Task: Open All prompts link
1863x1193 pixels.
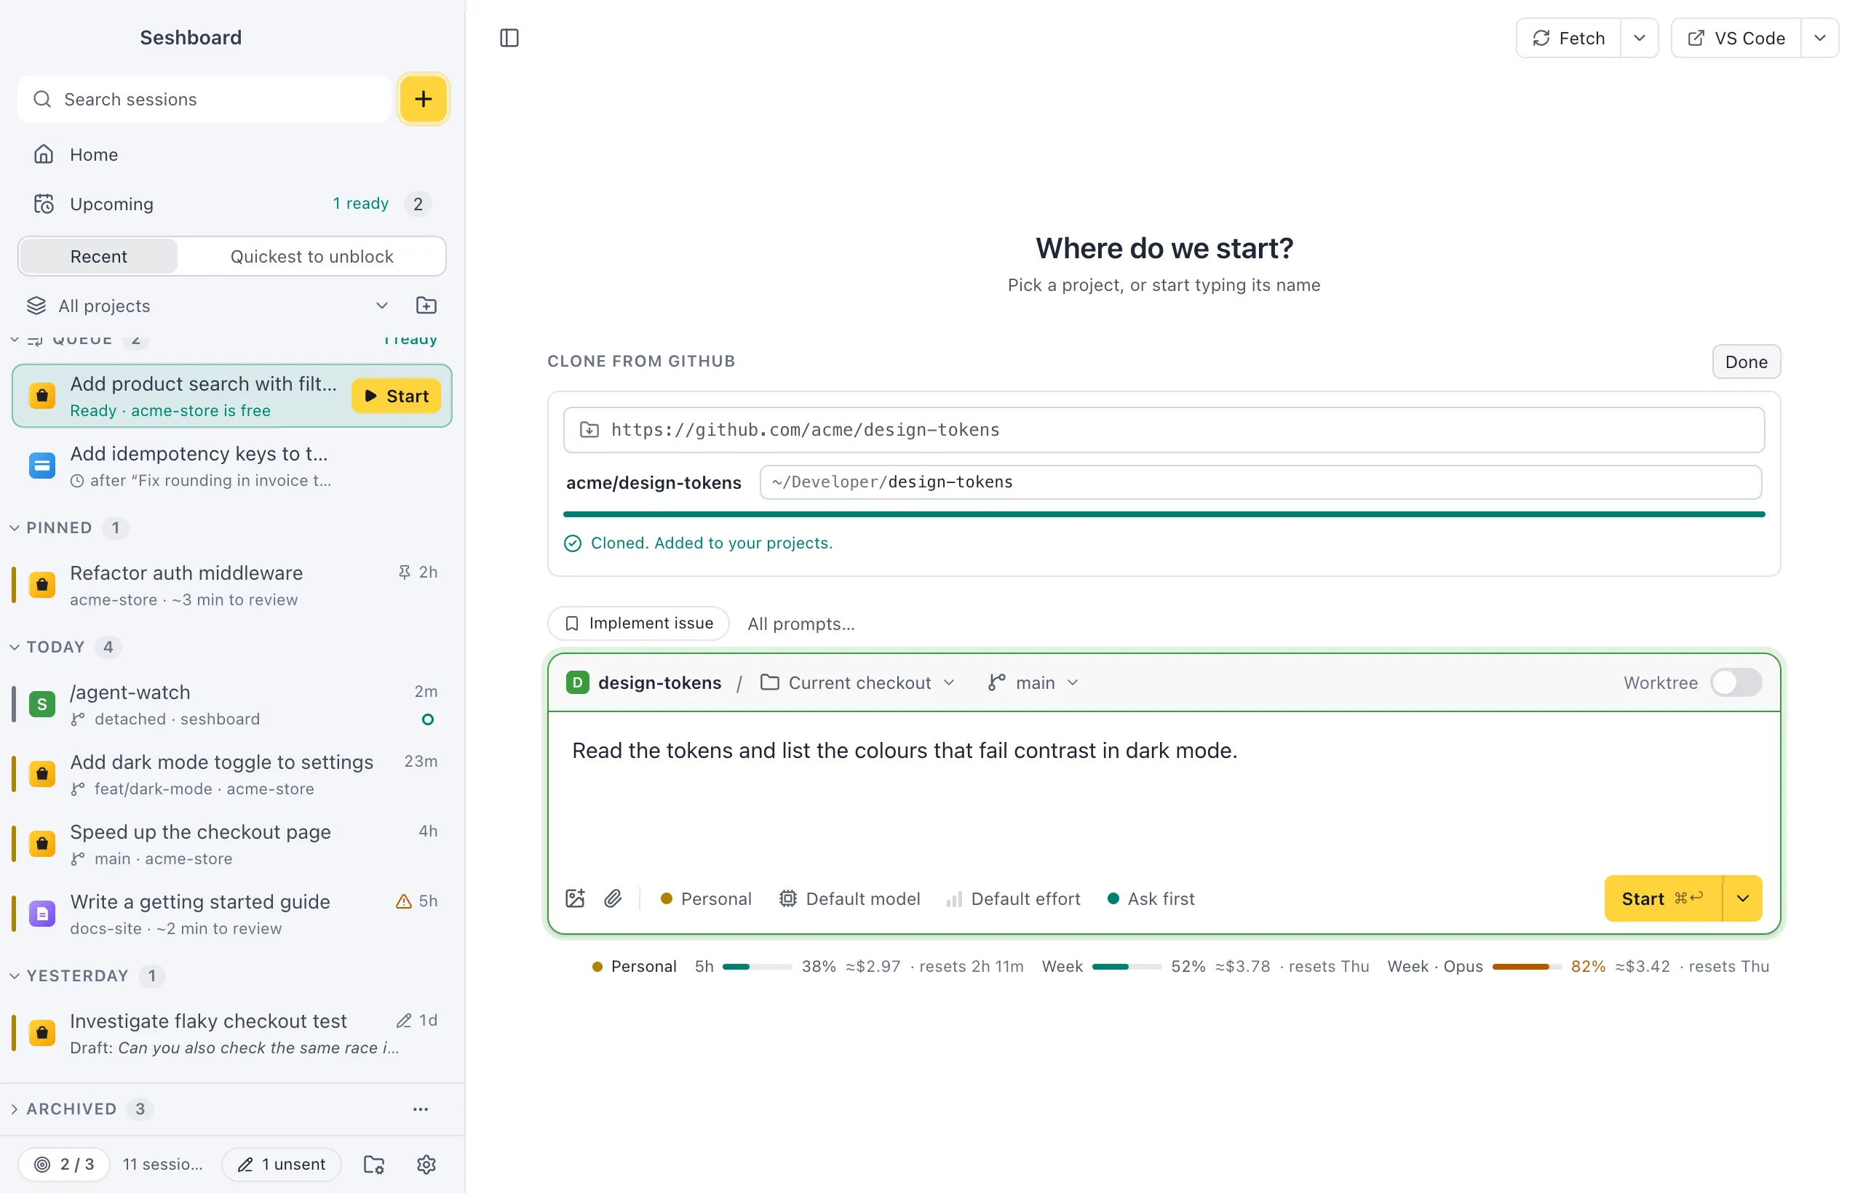Action: 801,623
